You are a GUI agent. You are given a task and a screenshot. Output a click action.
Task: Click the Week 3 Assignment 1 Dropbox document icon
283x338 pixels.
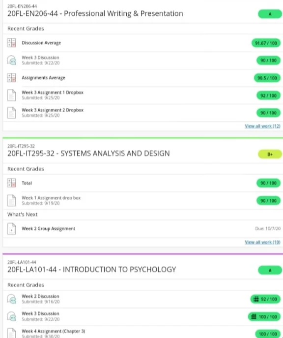click(x=11, y=95)
